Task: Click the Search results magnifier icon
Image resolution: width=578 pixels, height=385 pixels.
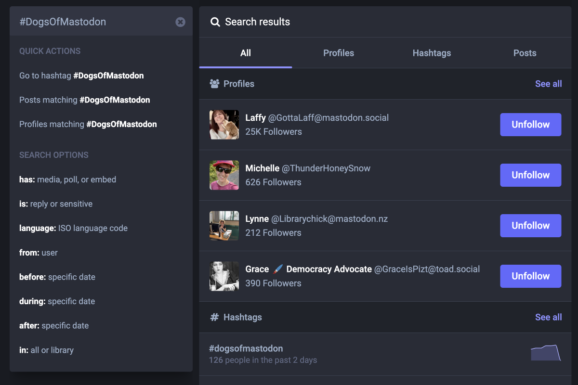Action: point(215,22)
